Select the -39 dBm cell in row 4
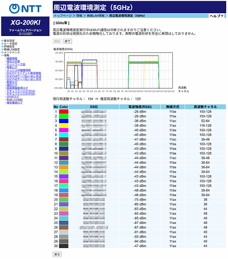The width and height of the screenshot is (228, 259). click(140, 125)
